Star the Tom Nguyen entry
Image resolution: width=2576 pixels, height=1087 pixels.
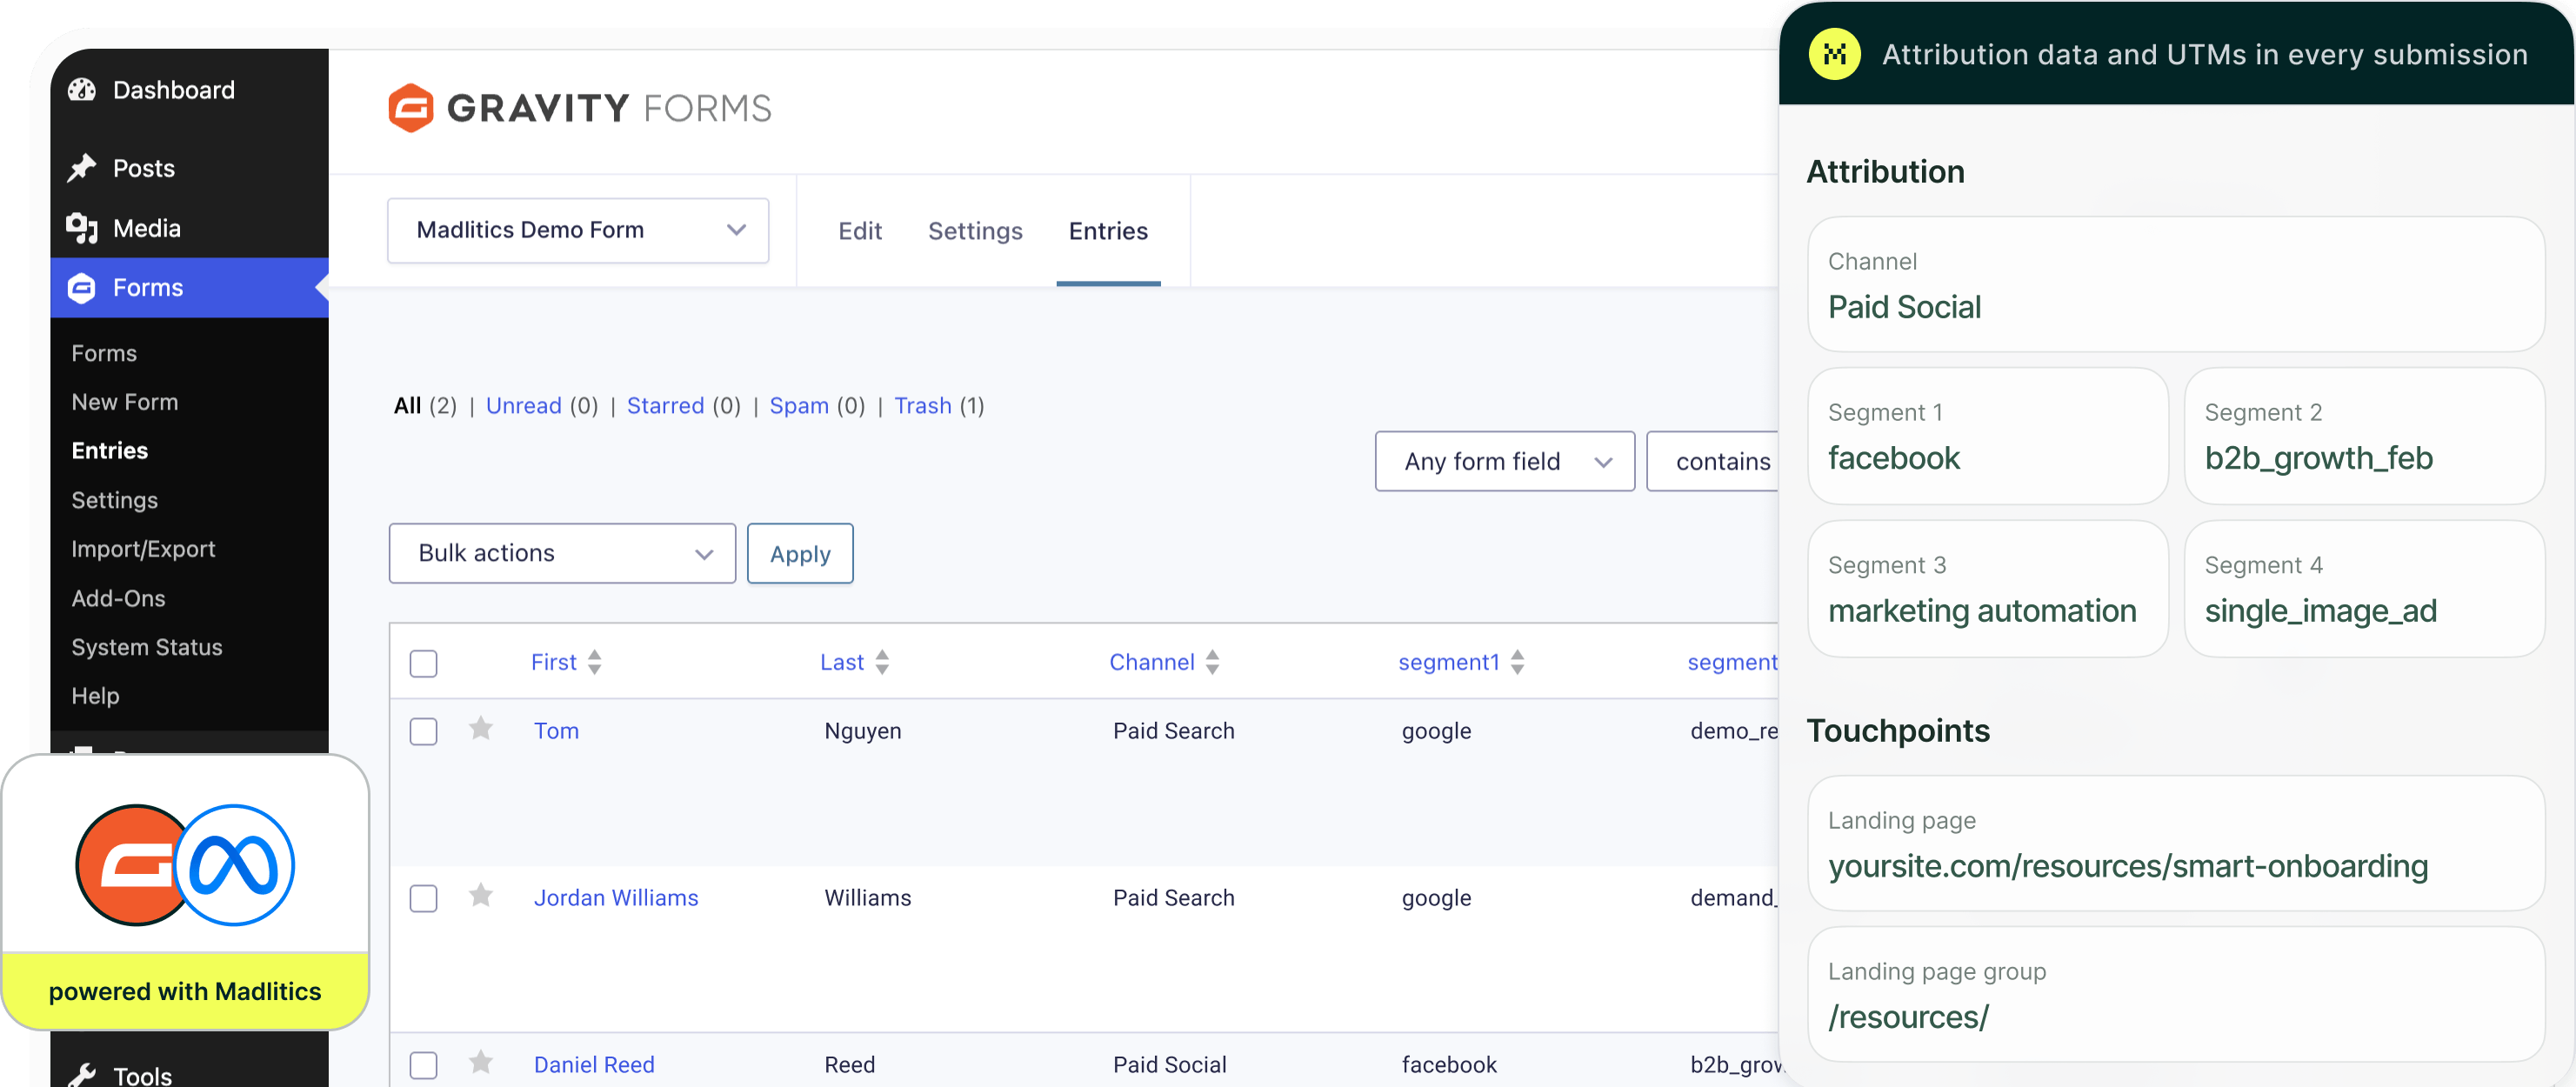click(x=481, y=729)
